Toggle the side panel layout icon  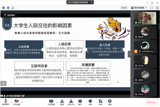(157, 8)
